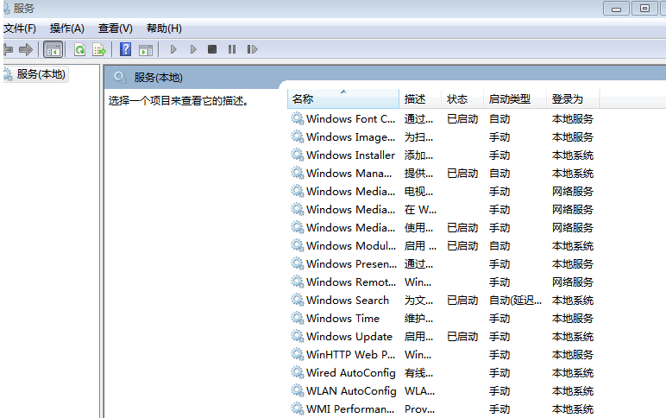Select 服务(本地) in the left tree
The width and height of the screenshot is (666, 418).
[40, 74]
